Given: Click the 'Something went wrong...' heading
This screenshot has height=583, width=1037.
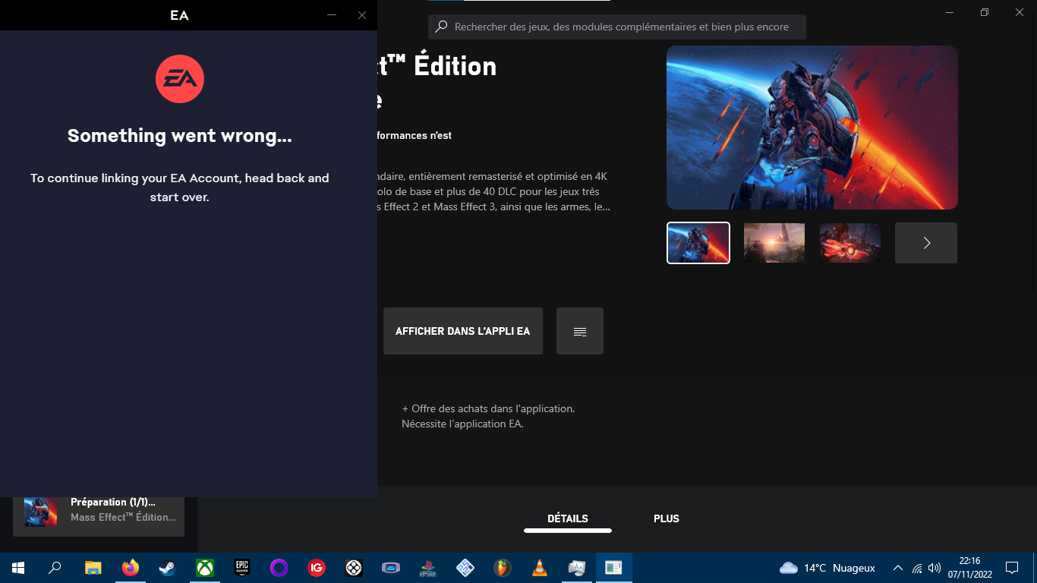Looking at the screenshot, I should tap(180, 136).
